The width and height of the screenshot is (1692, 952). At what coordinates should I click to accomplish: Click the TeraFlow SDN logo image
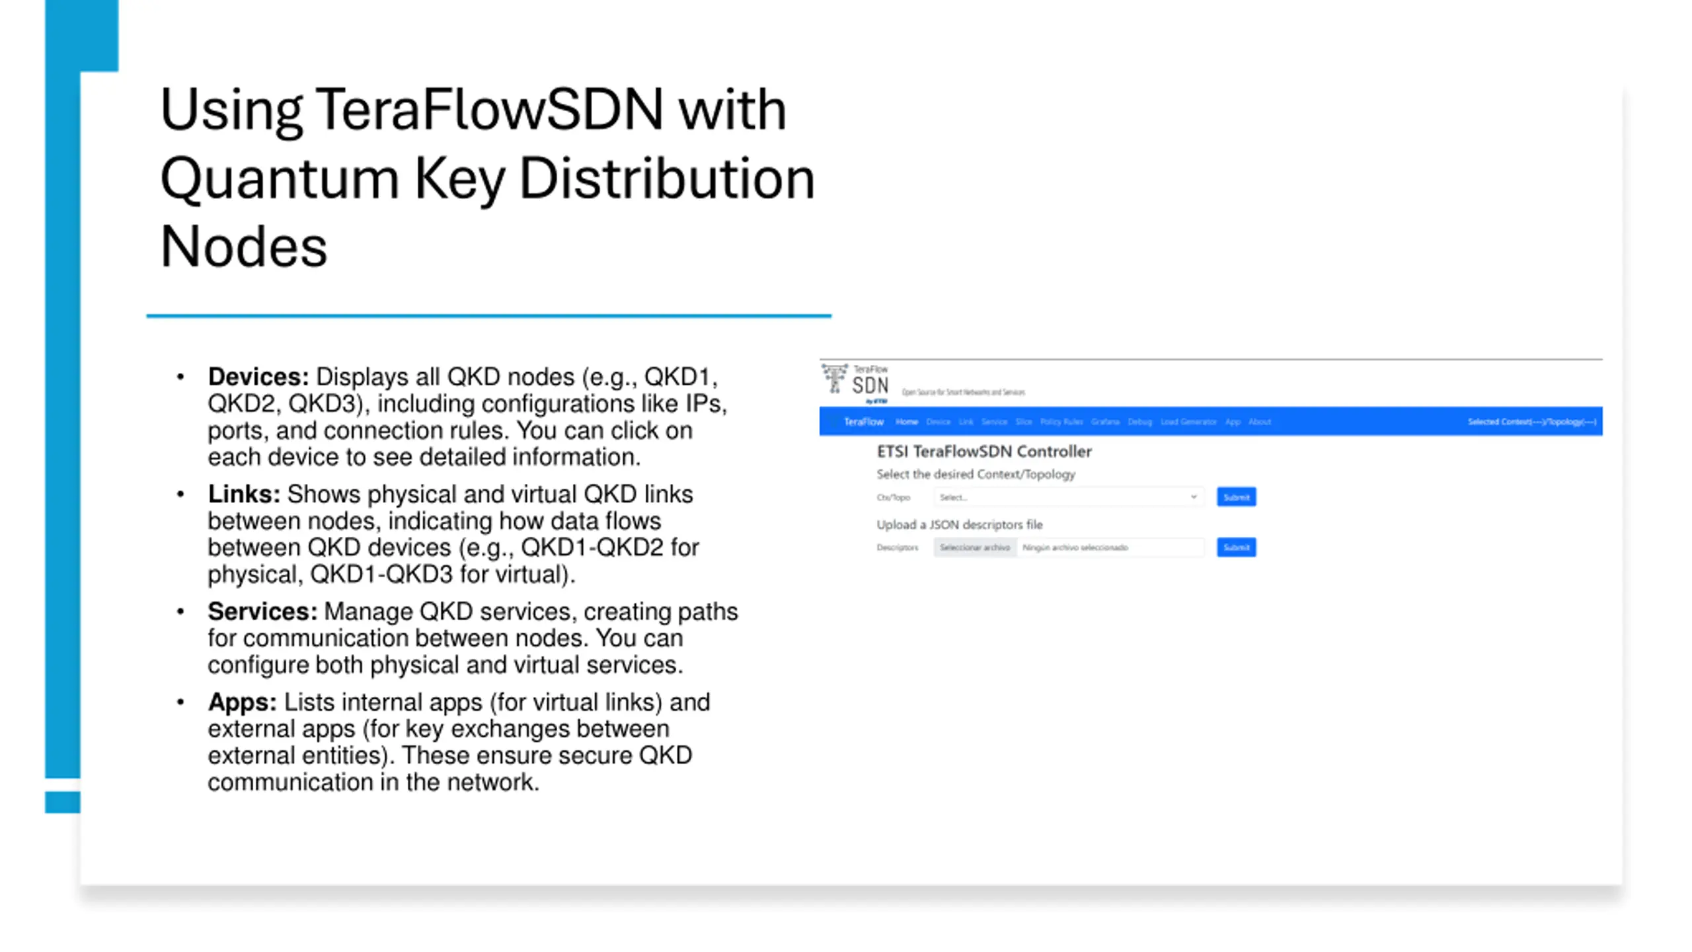[x=855, y=383]
